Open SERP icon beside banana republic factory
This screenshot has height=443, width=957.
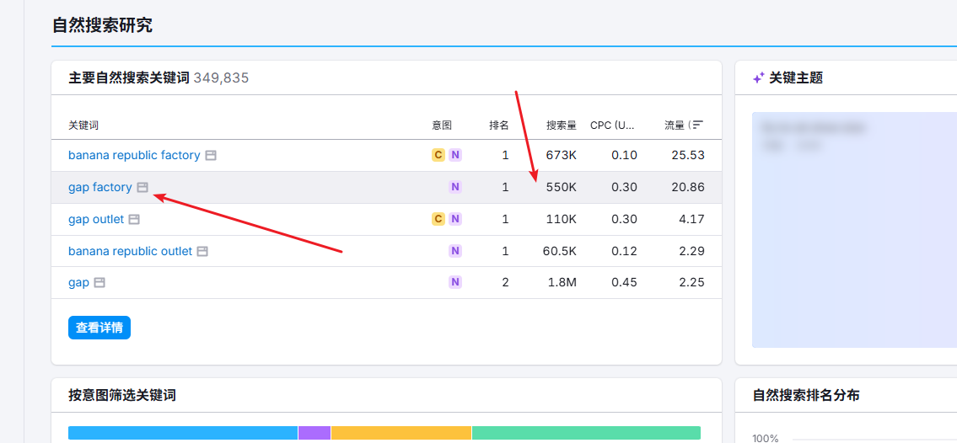pyautogui.click(x=211, y=156)
